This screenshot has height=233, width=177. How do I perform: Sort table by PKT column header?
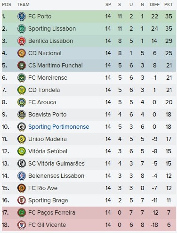(169, 5)
